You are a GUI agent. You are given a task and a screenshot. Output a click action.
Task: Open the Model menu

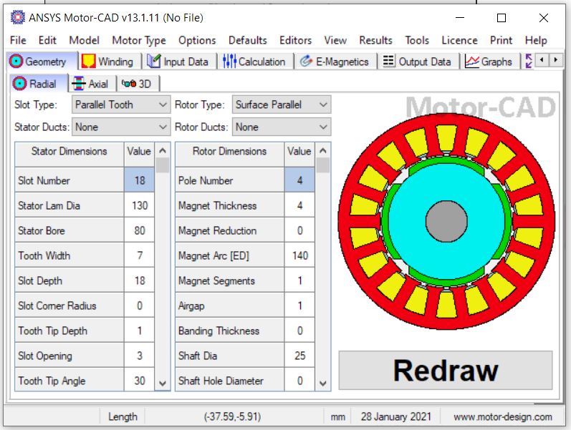84,40
